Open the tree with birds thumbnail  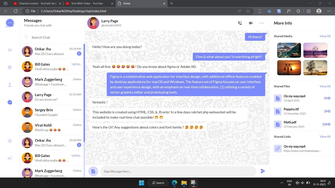coord(315,68)
